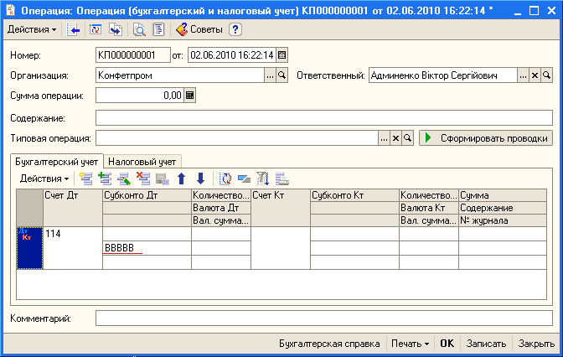Click the finish editing (save) icon
Image resolution: width=563 pixels, height=357 pixels.
pos(163,178)
